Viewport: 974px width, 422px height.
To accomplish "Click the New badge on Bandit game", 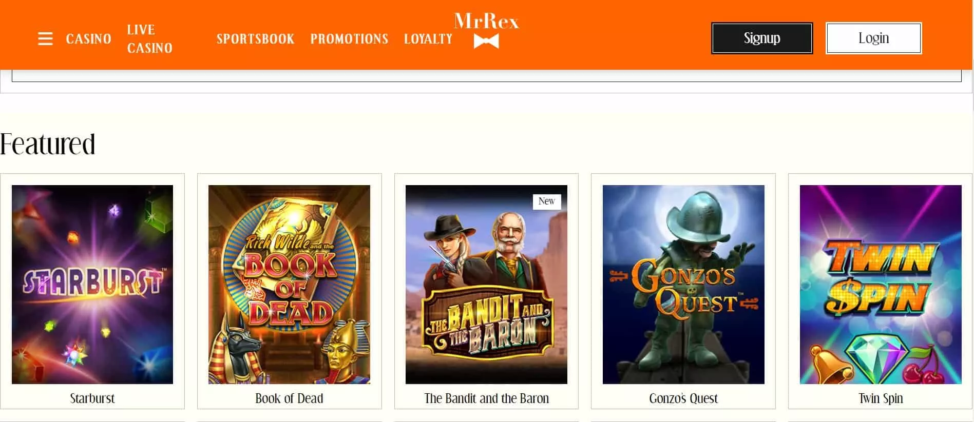I will coord(547,202).
